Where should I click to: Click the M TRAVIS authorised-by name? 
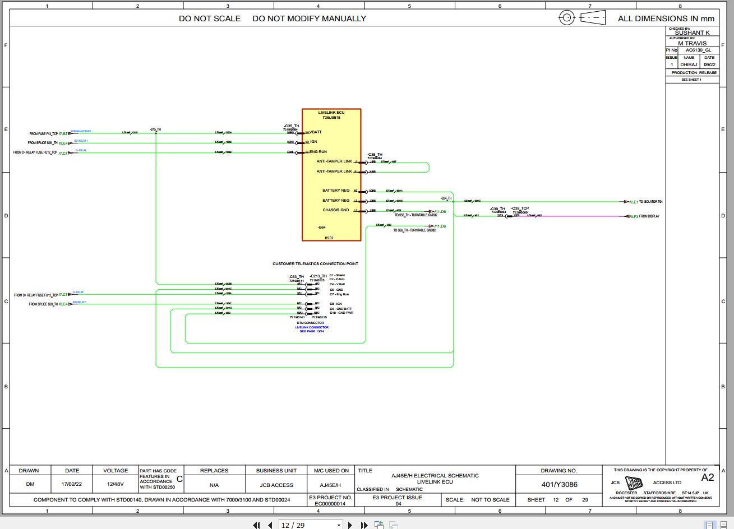[x=692, y=43]
